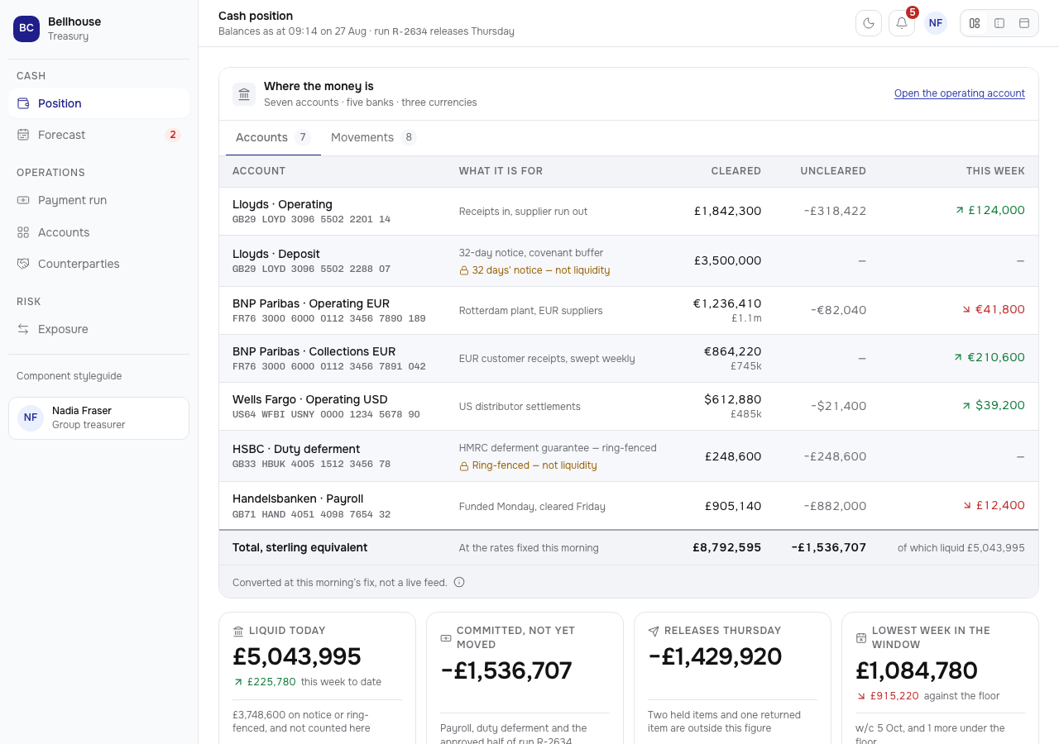Screen dimensions: 1059x744
Task: Click the large £5,043,995 liquid figure
Action: click(x=297, y=656)
